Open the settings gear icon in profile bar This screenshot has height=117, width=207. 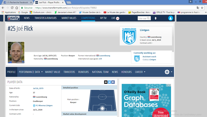pyautogui.click(x=167, y=72)
